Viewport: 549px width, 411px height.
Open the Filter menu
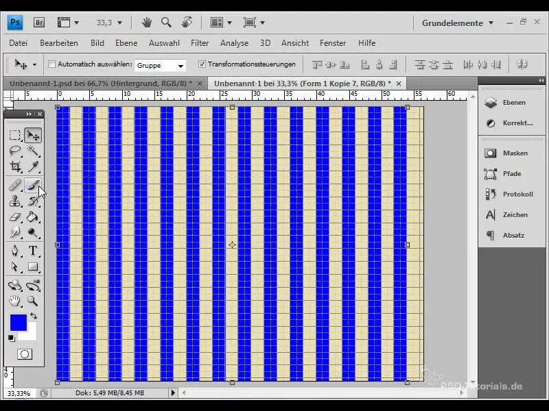200,43
